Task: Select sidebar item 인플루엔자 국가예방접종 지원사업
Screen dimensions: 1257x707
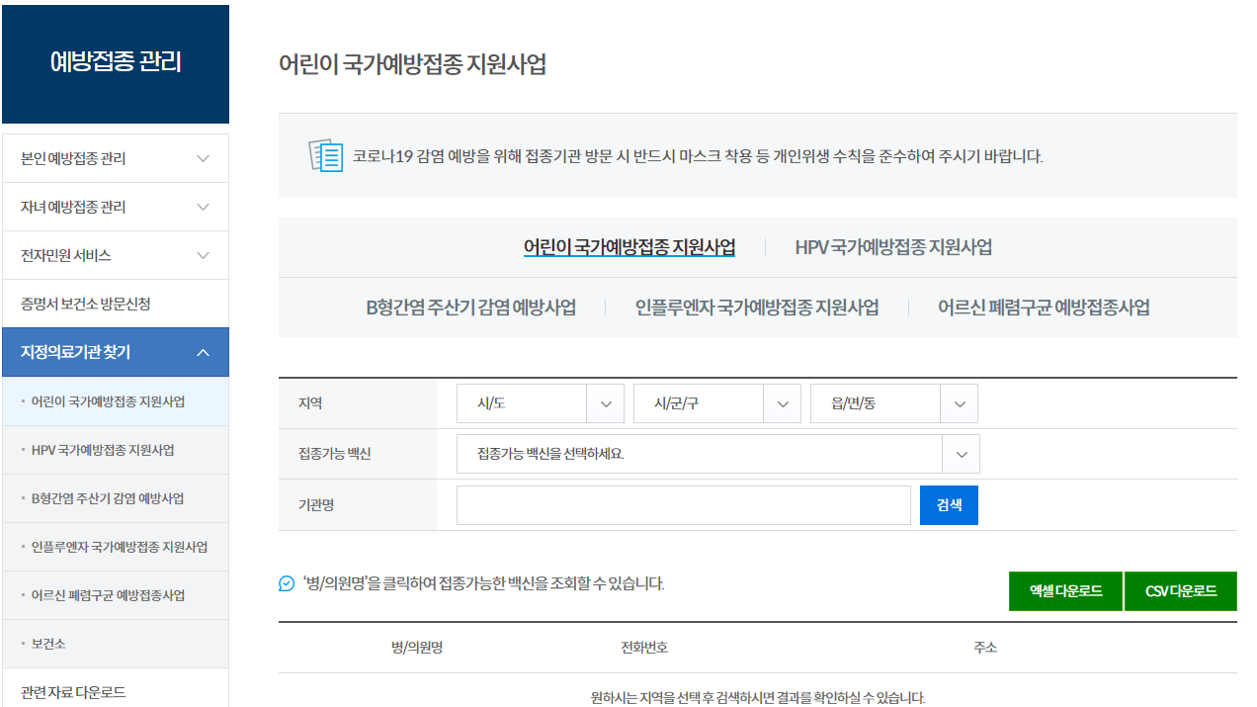Action: point(116,547)
